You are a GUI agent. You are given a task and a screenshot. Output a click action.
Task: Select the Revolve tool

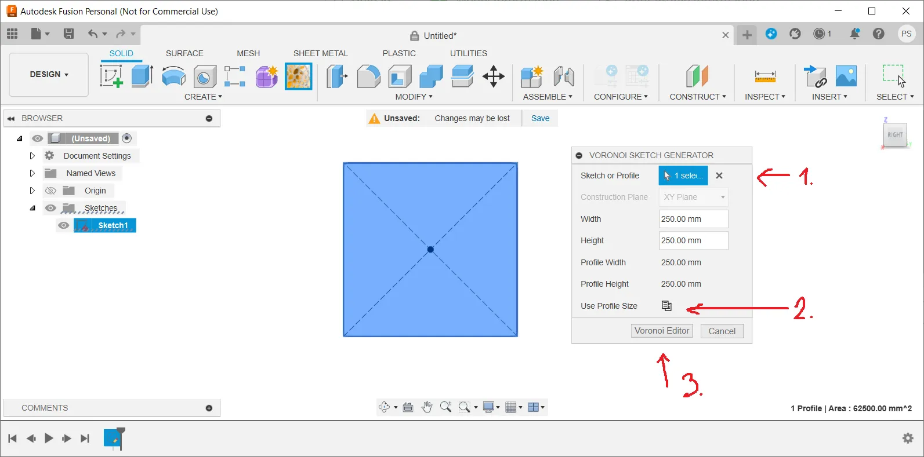173,76
